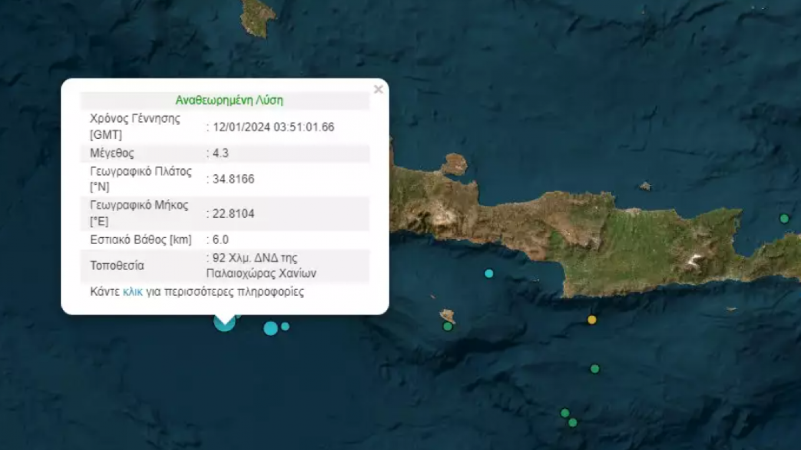
Task: Click the green marker at the far right edge
Action: pyautogui.click(x=784, y=219)
